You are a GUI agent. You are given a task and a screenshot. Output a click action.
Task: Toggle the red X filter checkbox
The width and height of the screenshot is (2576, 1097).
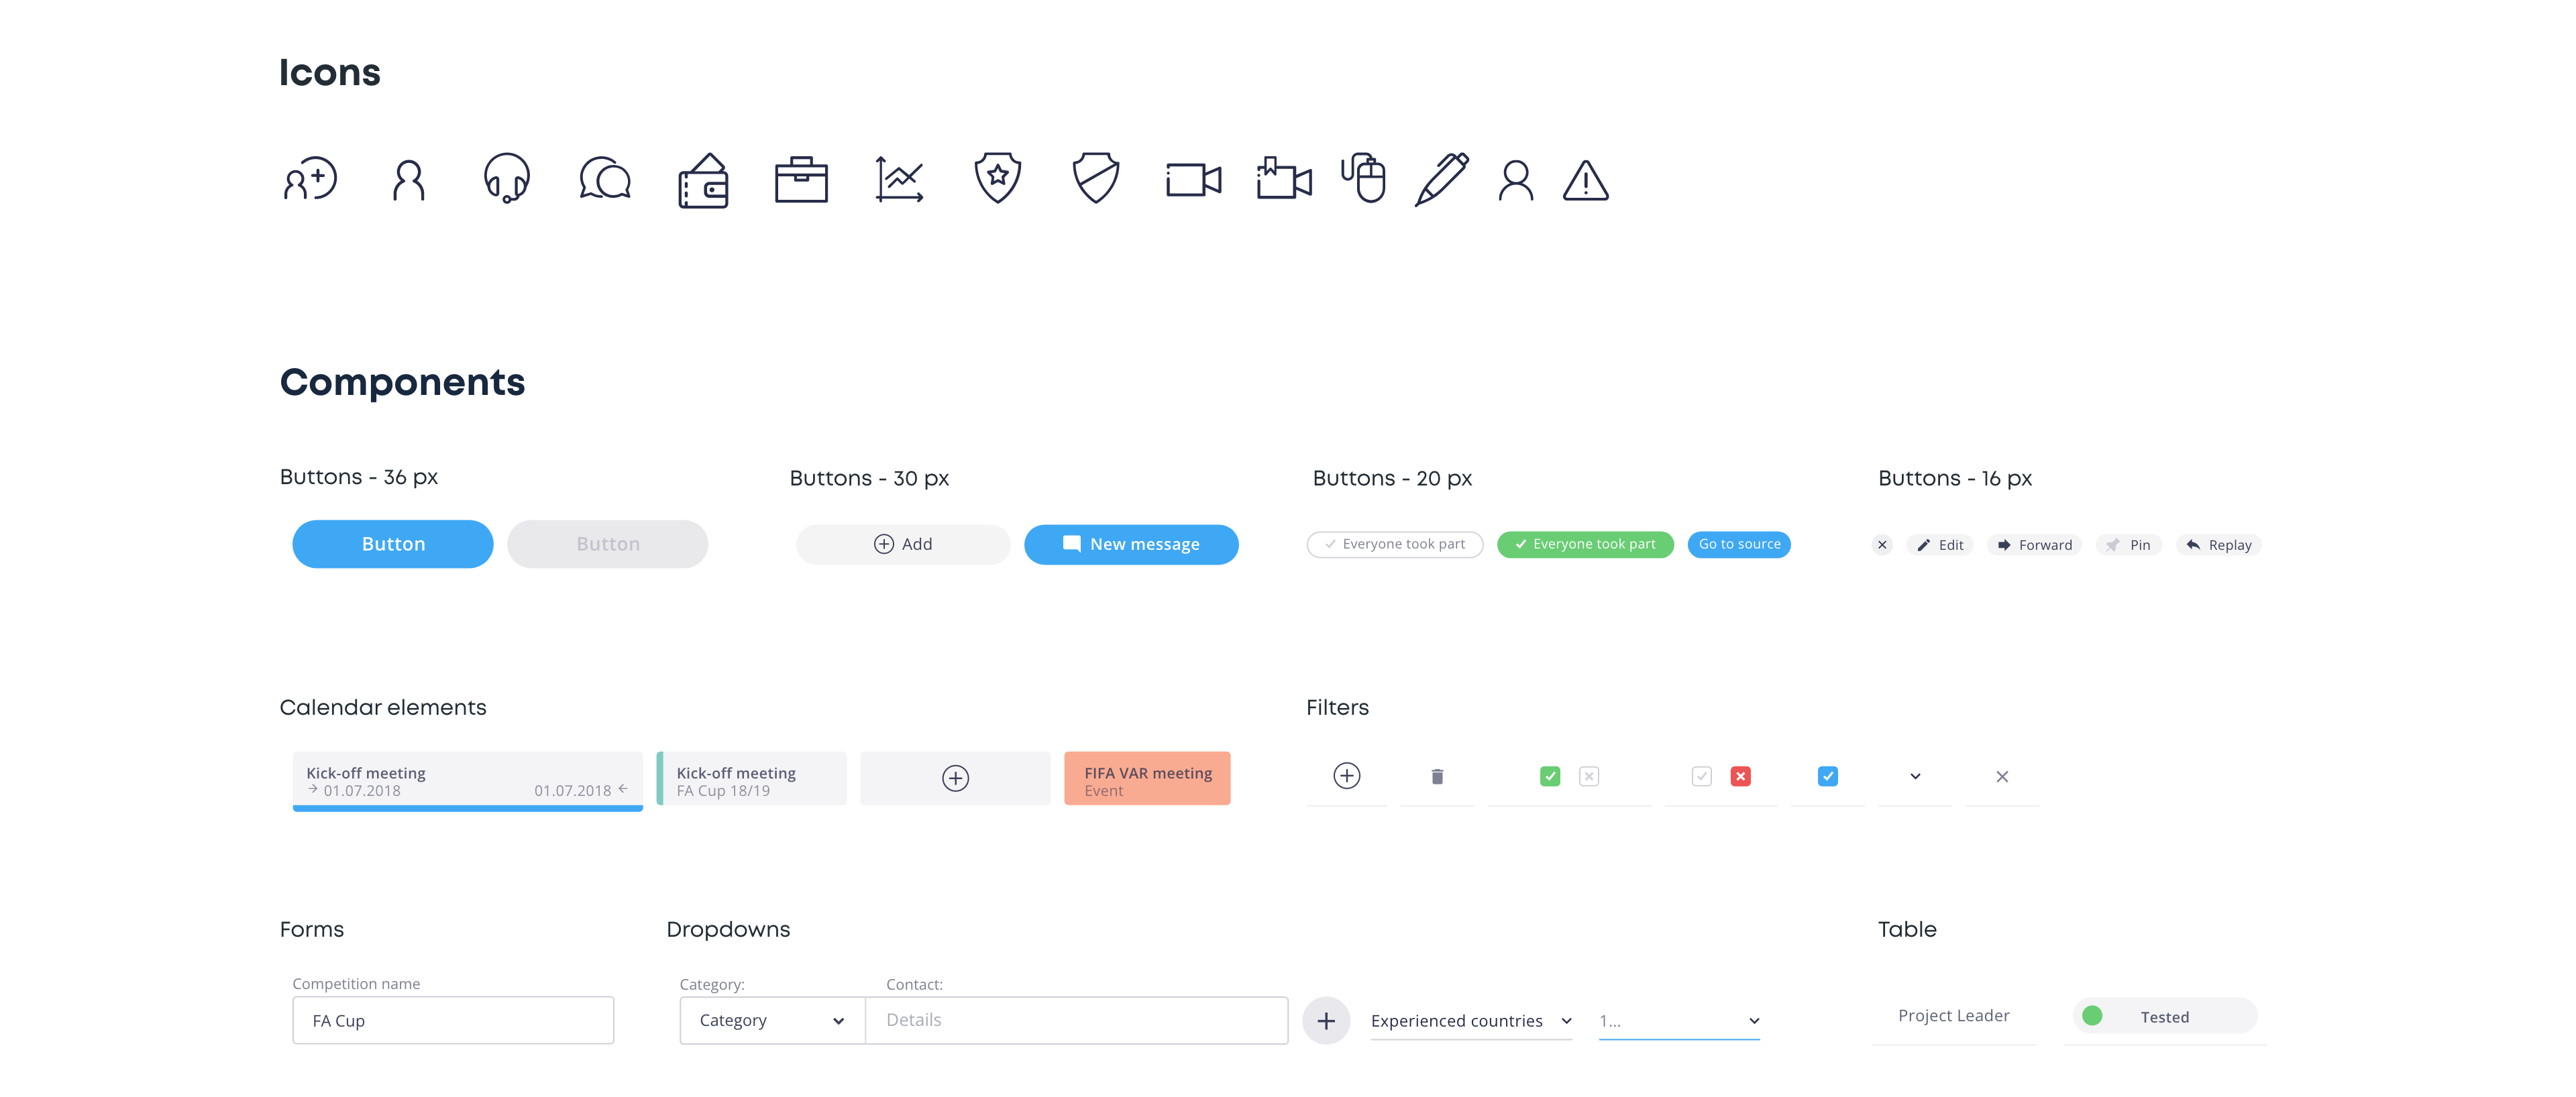[x=1740, y=776]
